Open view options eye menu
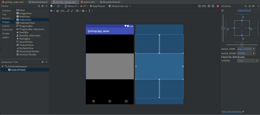Image resolution: width=260 pixels, height=115 pixels. [52, 11]
